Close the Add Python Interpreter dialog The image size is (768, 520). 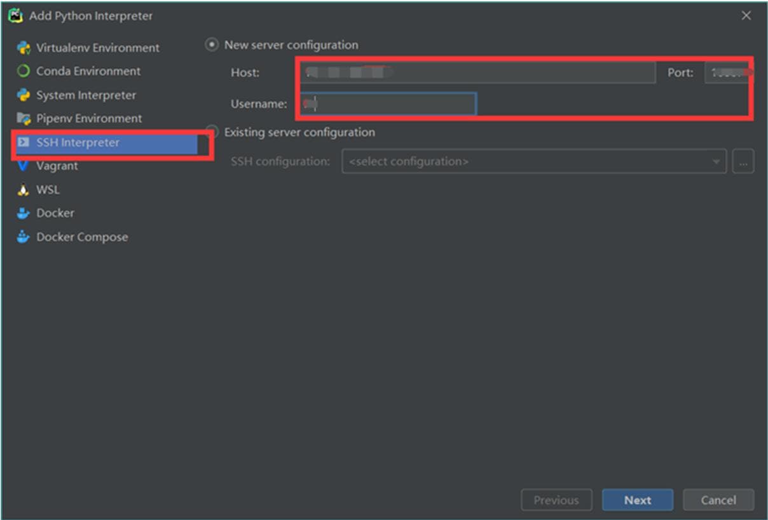pos(746,16)
